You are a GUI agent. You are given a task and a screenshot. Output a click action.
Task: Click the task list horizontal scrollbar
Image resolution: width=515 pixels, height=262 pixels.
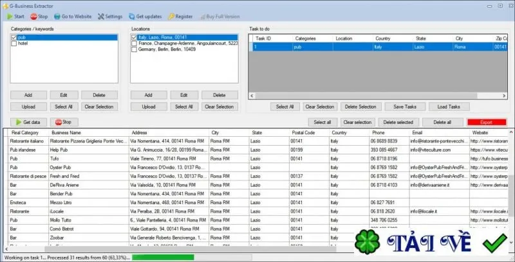(366, 96)
